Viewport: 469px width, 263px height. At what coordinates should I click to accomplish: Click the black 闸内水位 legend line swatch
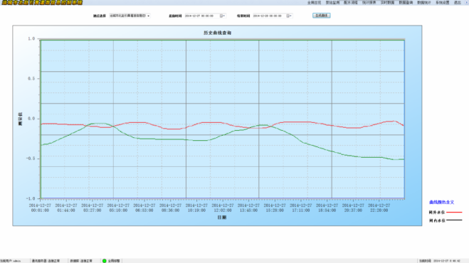[454, 220]
